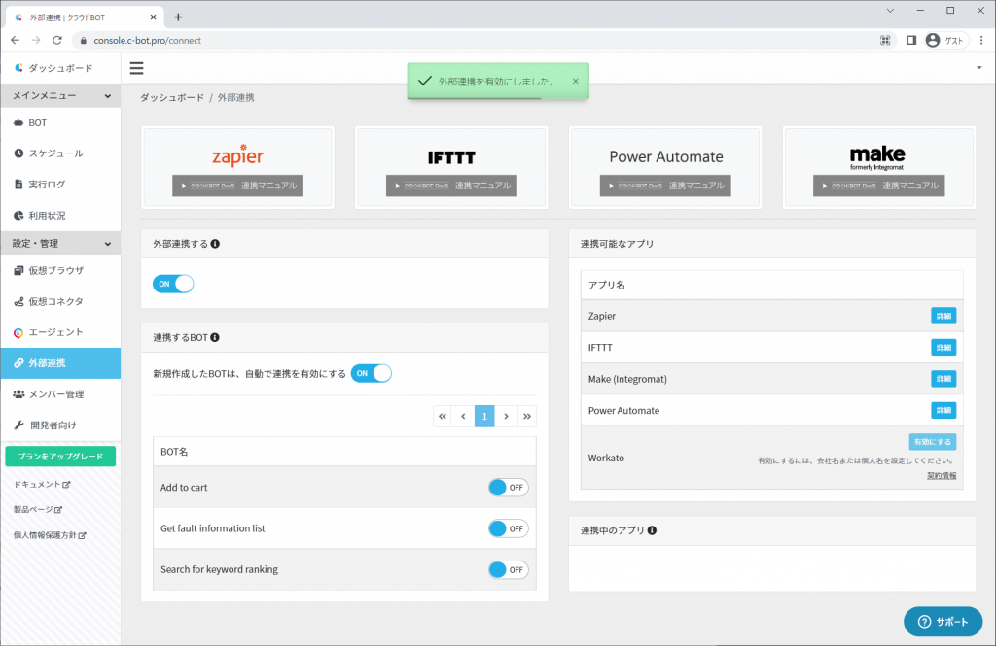Viewport: 996px width, 646px height.
Task: Open 実行ログ in the sidebar
Action: pos(60,185)
